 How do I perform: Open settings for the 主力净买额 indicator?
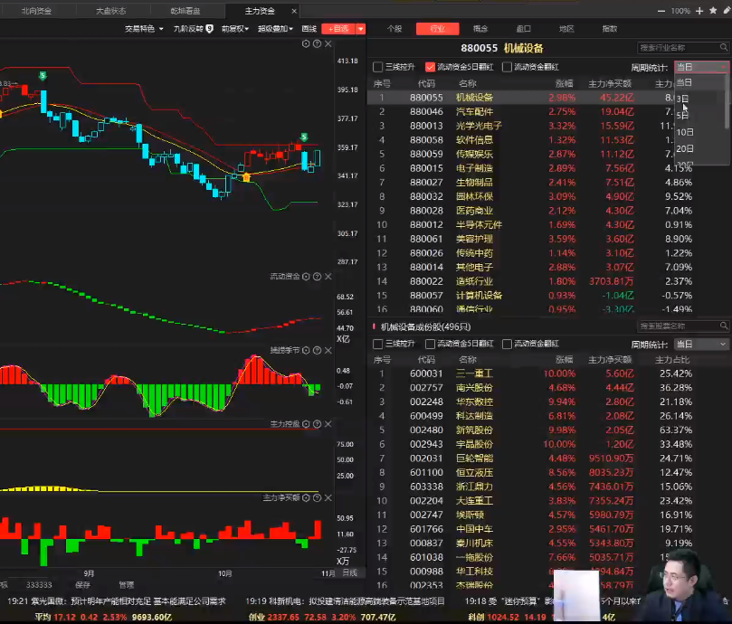click(x=306, y=497)
